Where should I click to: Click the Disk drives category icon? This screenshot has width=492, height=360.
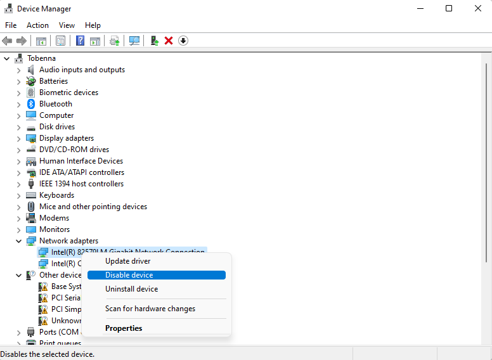(30, 127)
